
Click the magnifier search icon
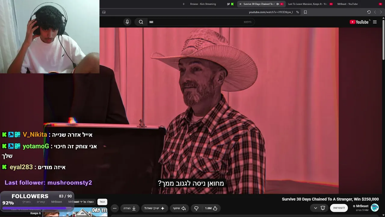(141, 22)
